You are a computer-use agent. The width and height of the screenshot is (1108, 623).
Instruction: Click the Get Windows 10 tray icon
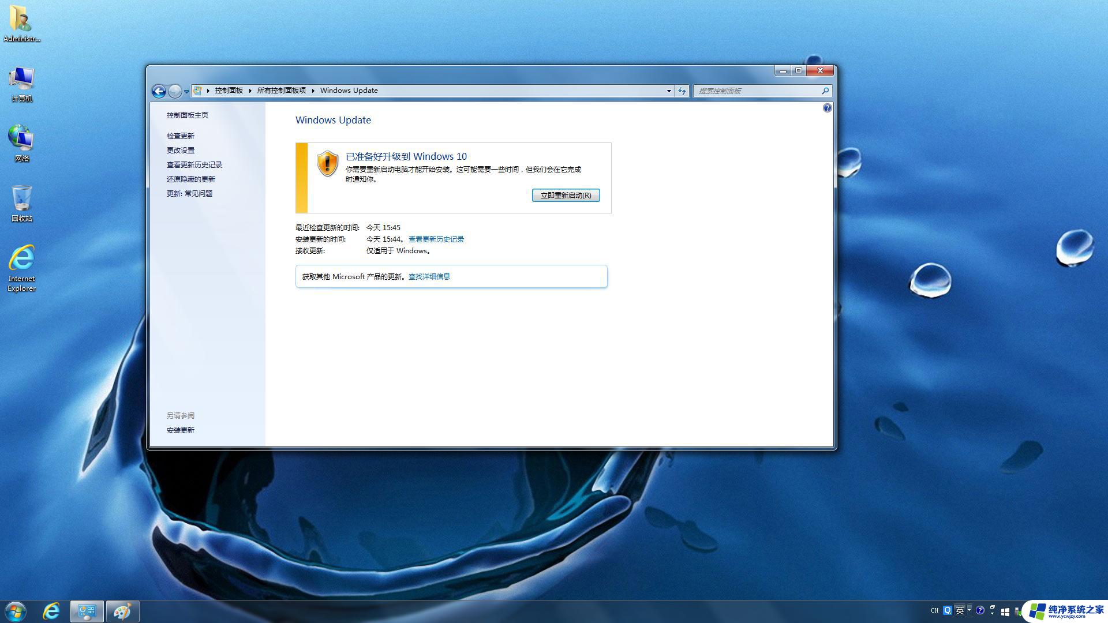point(1005,612)
